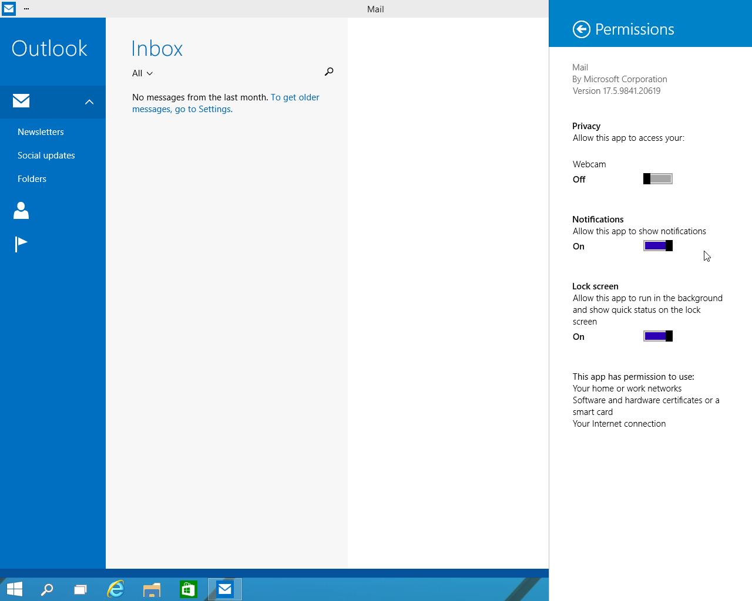The width and height of the screenshot is (752, 601).
Task: Open the All filter dropdown
Action: 142,73
